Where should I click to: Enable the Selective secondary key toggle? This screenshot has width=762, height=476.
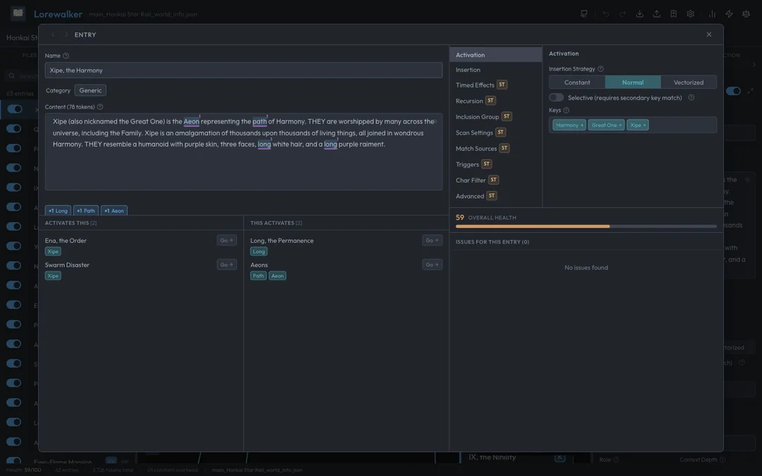557,97
